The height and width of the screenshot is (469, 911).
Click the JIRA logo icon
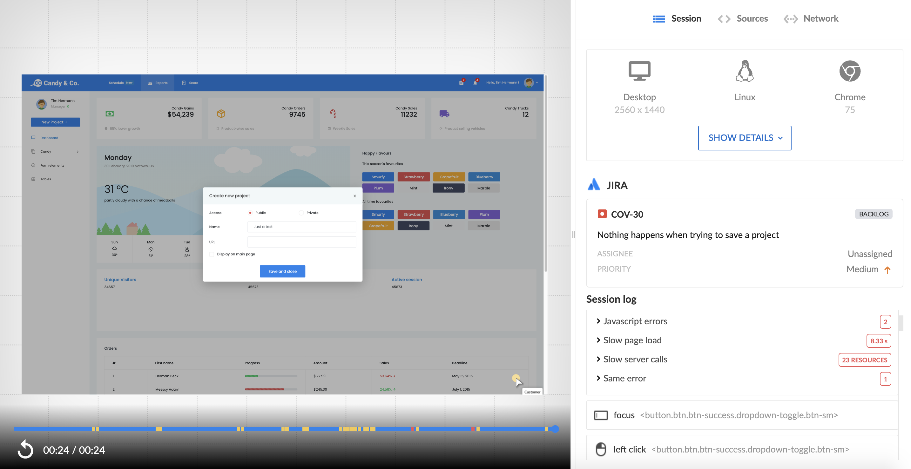(x=594, y=184)
